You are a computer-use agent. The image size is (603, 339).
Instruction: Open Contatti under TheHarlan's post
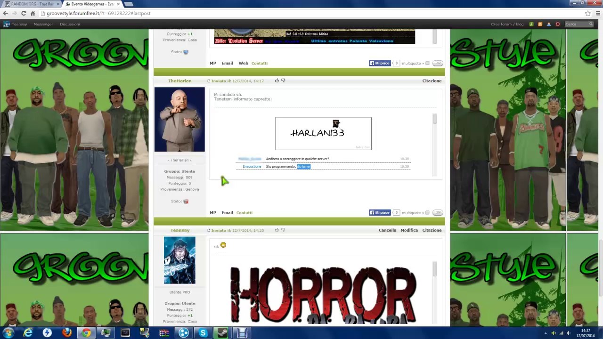[244, 213]
